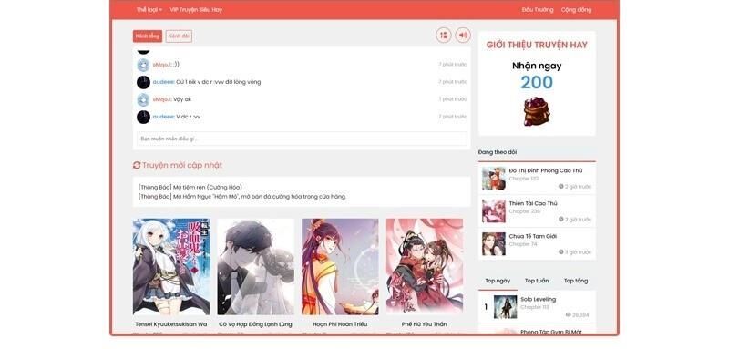This screenshot has width=729, height=349.
Task: Open Chapter 122 of Đô Thị Đỉnh Phong
Action: (523, 179)
